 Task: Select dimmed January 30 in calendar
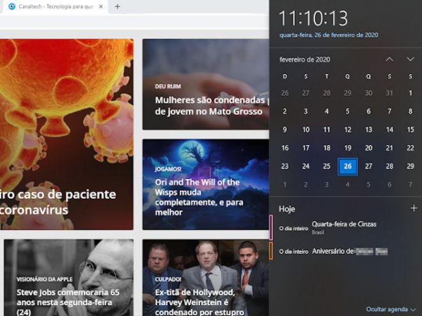(x=369, y=93)
